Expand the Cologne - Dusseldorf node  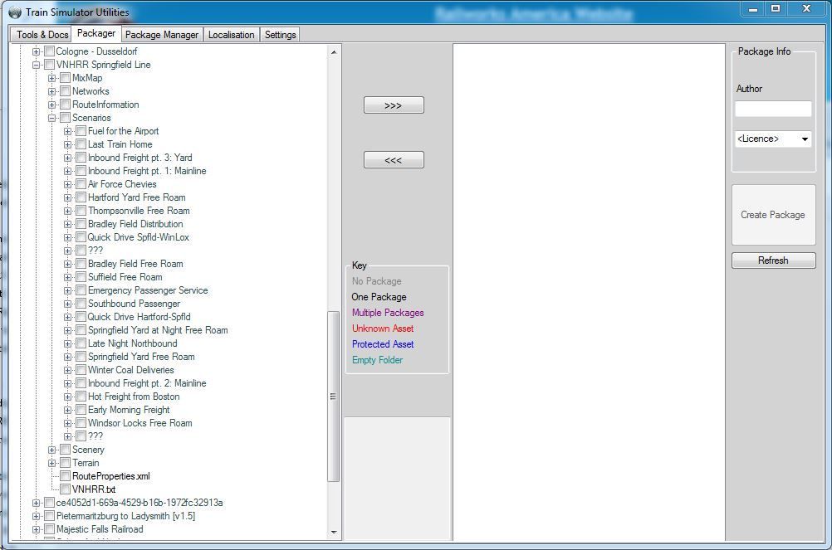(x=36, y=52)
